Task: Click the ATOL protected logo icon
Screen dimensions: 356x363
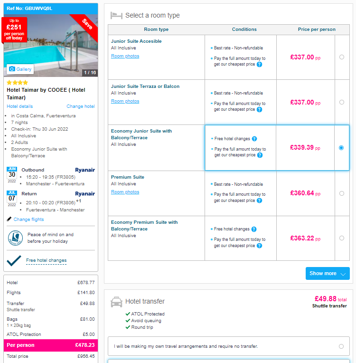Action: 15,238
